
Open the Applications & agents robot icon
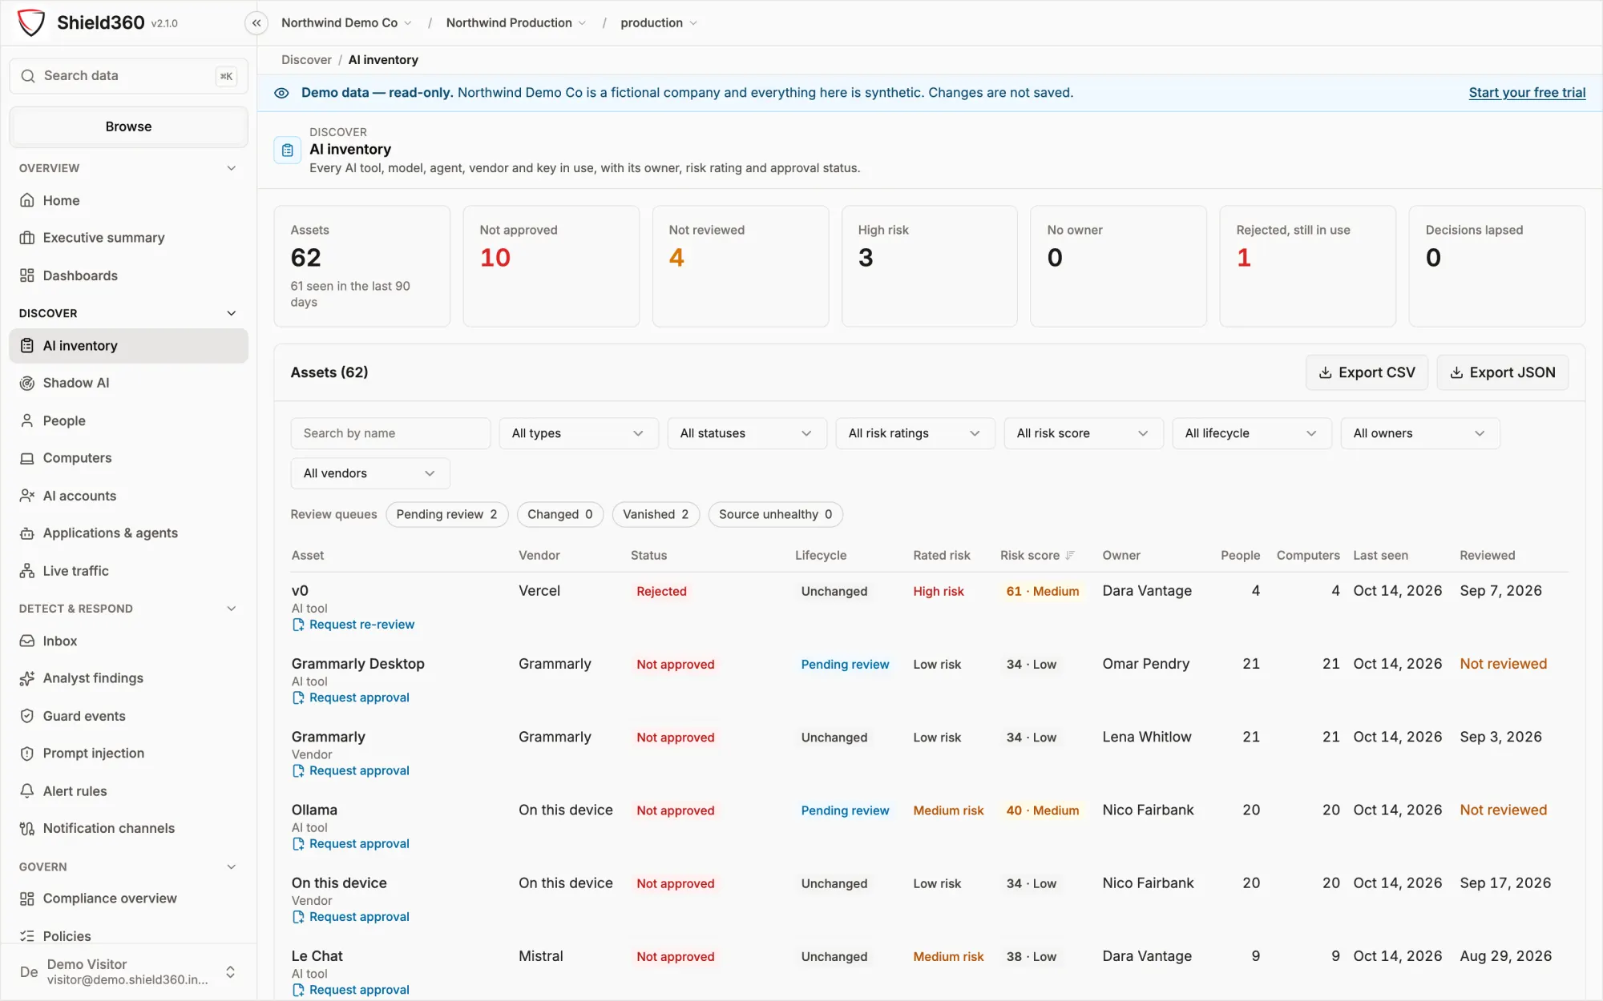pos(27,533)
